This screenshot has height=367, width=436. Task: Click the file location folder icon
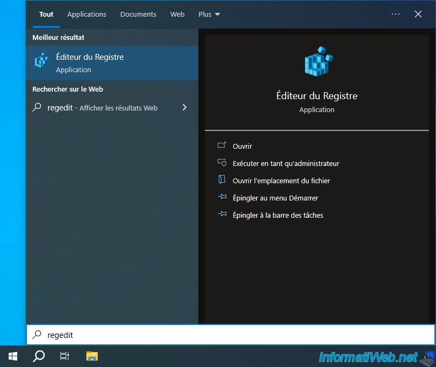pyautogui.click(x=222, y=180)
